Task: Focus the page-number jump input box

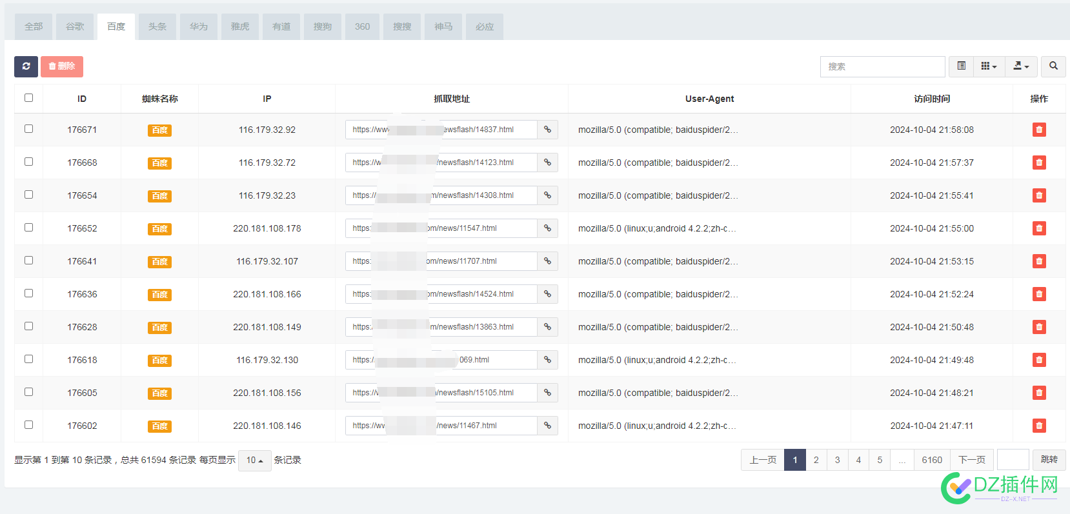Action: [1013, 460]
